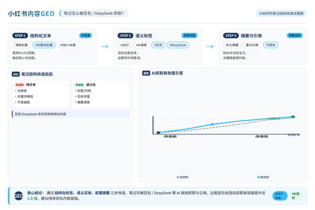Click the 新结构 legend label
The width and height of the screenshot is (315, 210).
coord(265,177)
